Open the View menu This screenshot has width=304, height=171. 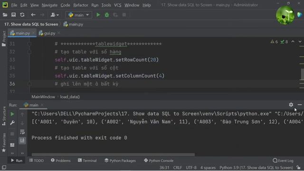pyautogui.click(x=34, y=5)
